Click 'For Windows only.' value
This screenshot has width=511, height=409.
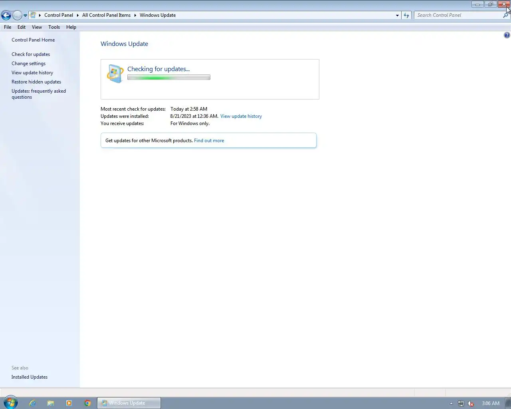click(x=190, y=123)
